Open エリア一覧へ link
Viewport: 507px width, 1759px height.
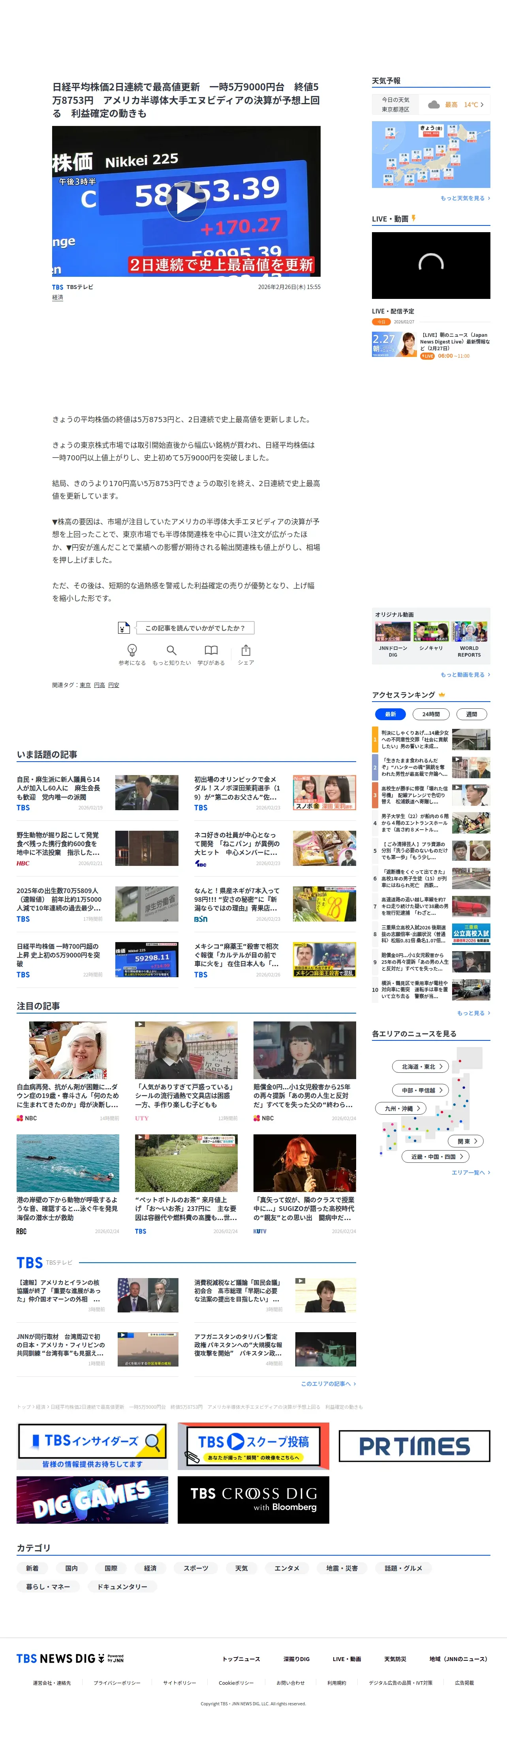(471, 1172)
